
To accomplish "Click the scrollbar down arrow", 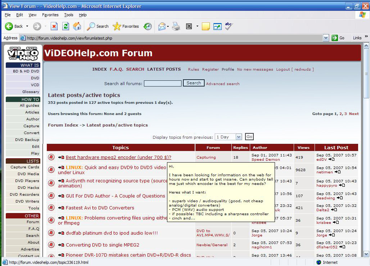I will [366, 254].
